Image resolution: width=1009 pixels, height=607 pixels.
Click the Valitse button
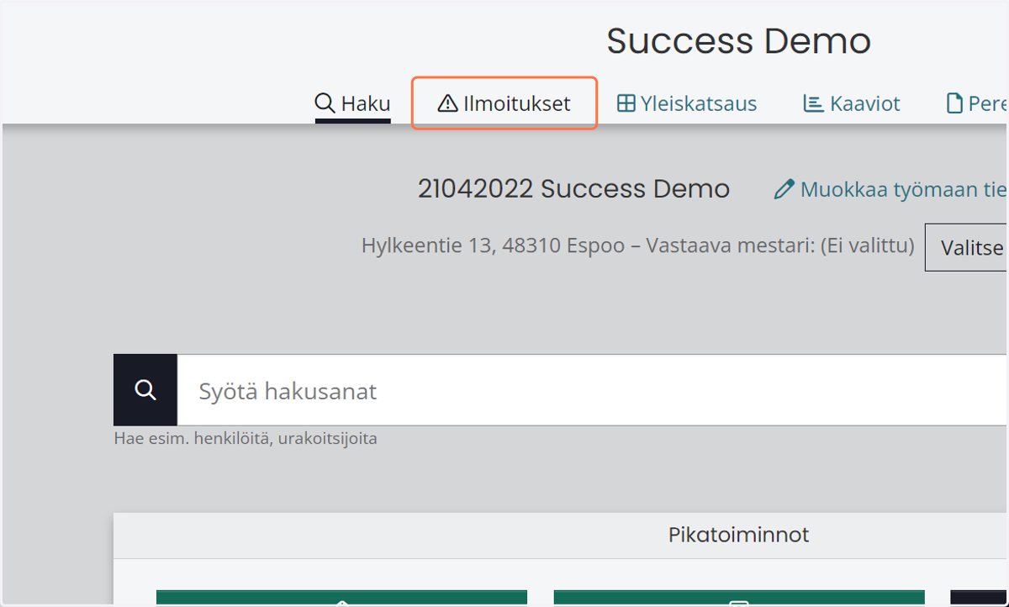coord(966,247)
